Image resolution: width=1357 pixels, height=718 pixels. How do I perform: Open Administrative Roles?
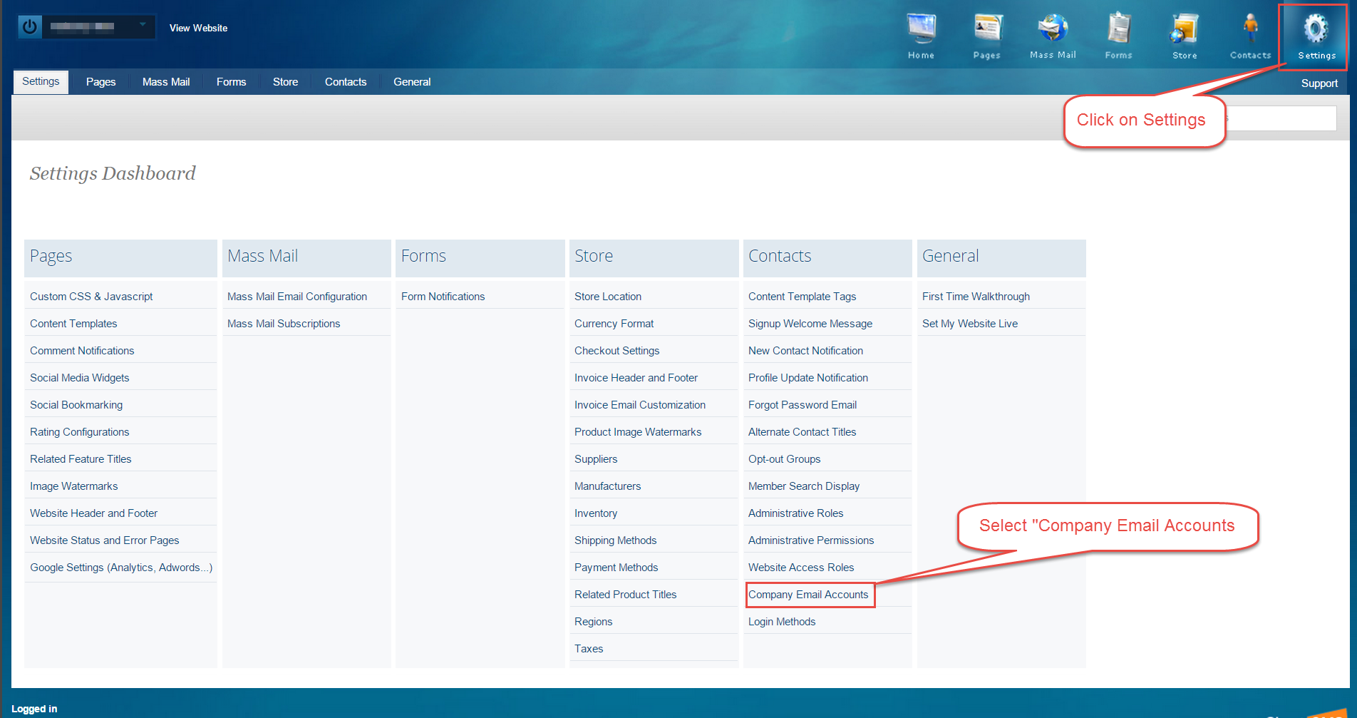point(795,513)
